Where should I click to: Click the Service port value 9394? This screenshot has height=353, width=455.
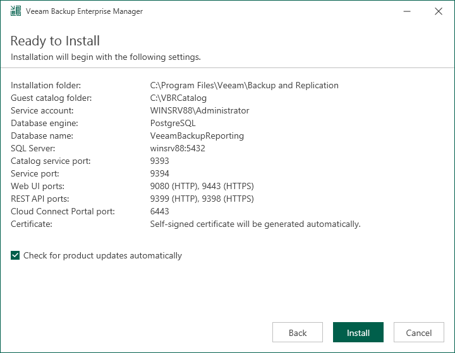coord(159,173)
